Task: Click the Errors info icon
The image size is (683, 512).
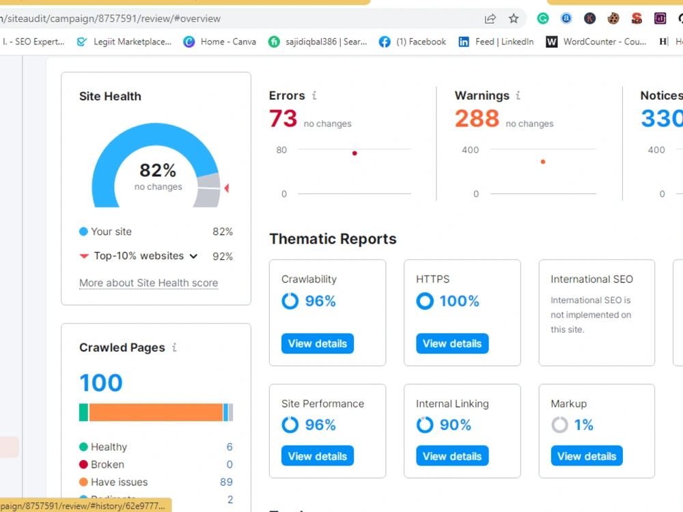Action: 314,96
